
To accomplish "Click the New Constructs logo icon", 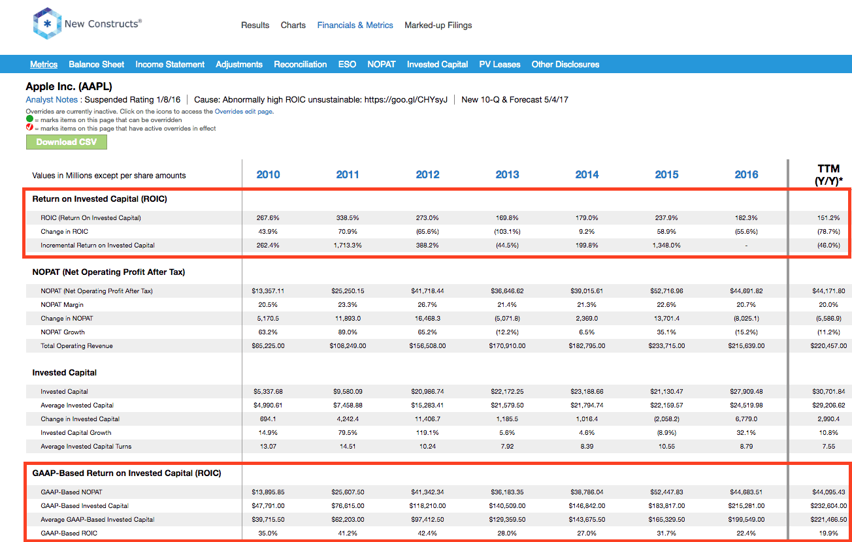I will (47, 25).
